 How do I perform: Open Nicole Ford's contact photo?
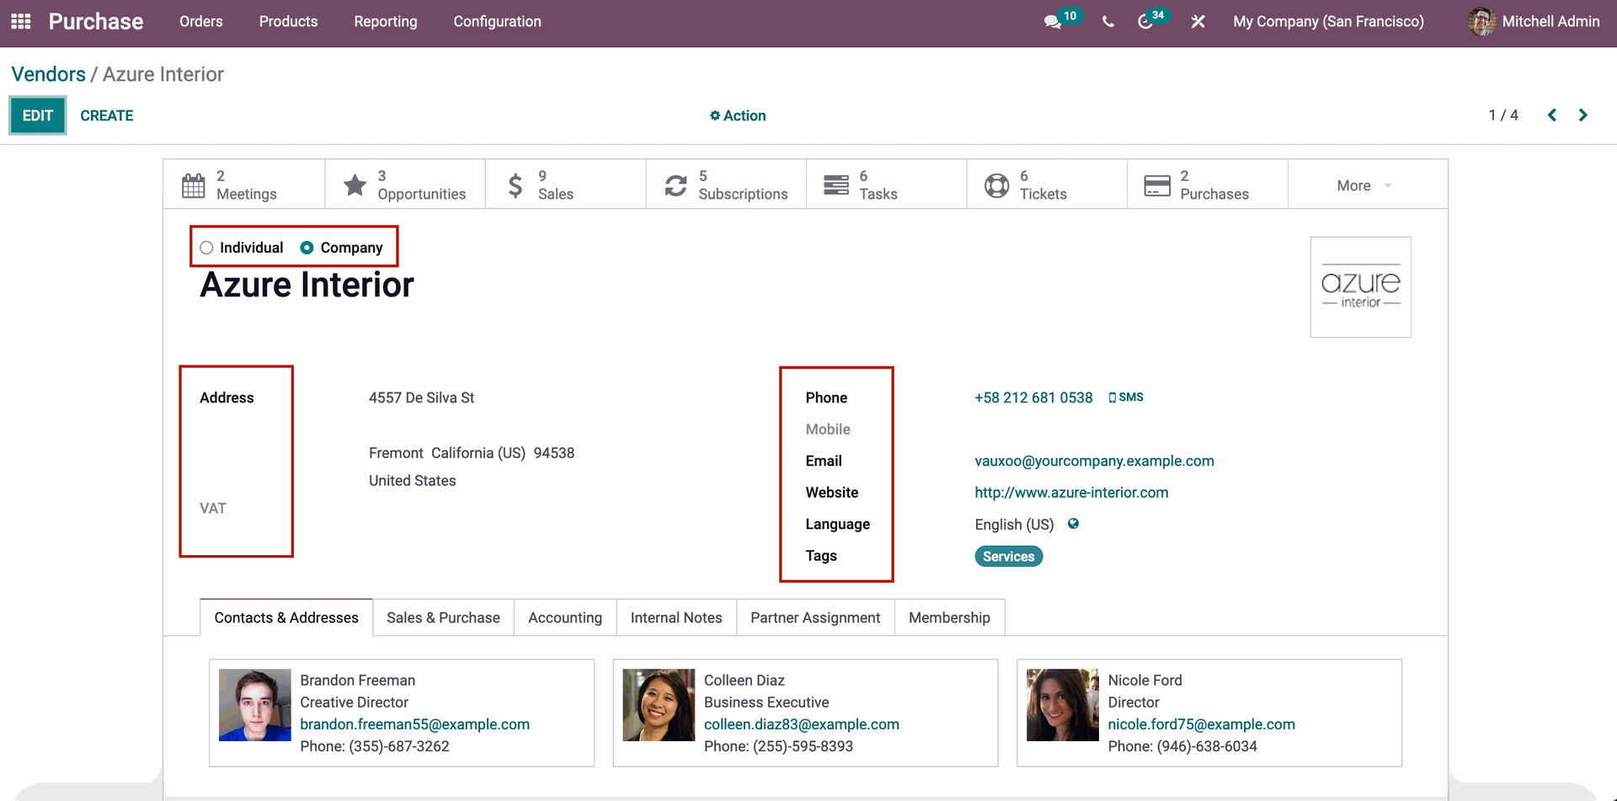(x=1063, y=705)
